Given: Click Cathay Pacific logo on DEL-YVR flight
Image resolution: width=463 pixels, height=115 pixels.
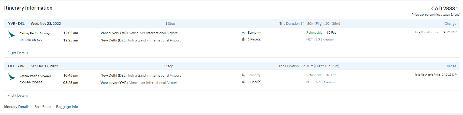Looking at the screenshot, I should [x=12, y=77].
